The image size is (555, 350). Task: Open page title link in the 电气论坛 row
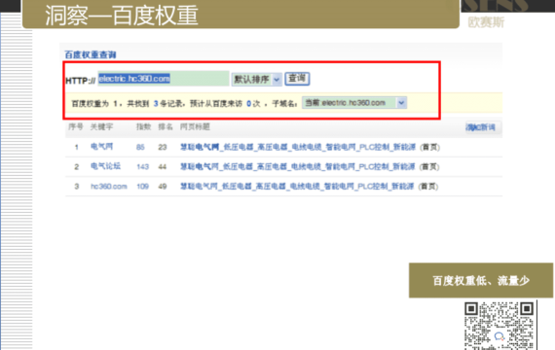click(298, 166)
